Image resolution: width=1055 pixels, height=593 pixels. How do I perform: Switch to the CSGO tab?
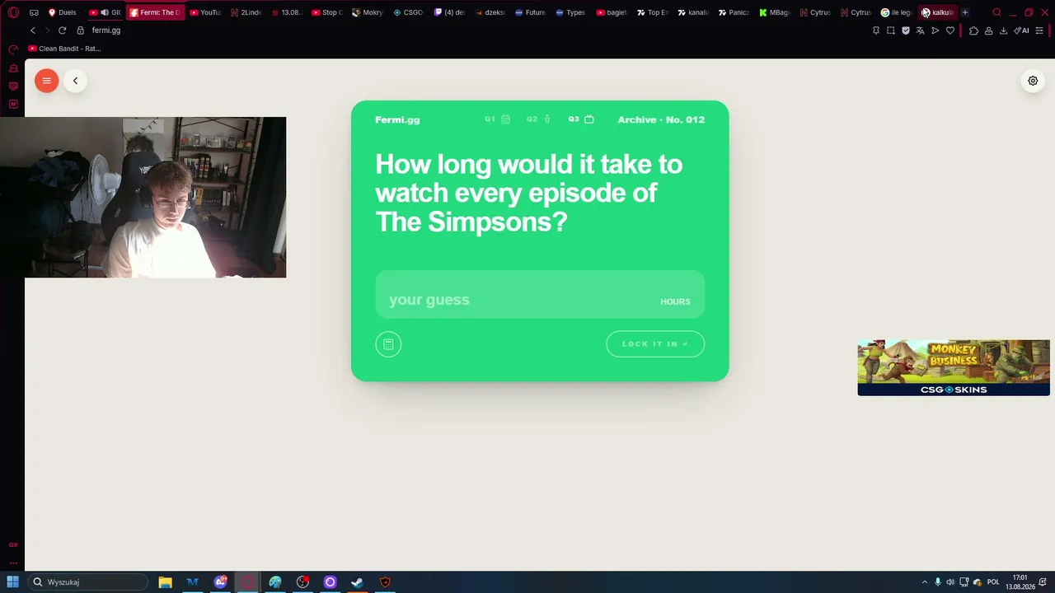coord(408,12)
